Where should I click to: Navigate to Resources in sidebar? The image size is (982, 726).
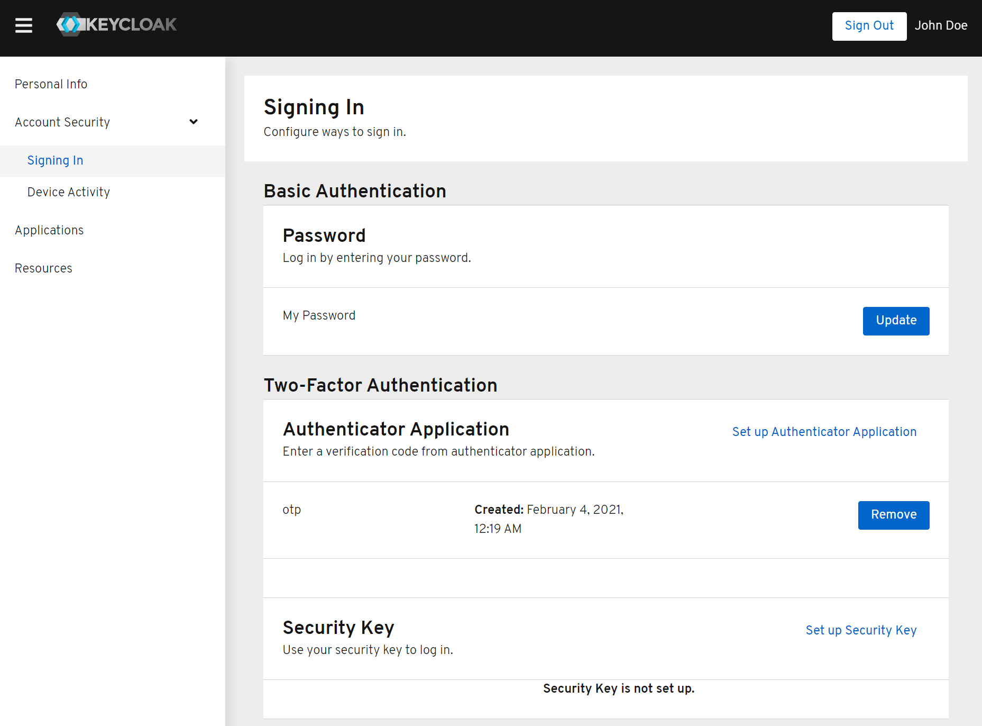[x=43, y=268]
